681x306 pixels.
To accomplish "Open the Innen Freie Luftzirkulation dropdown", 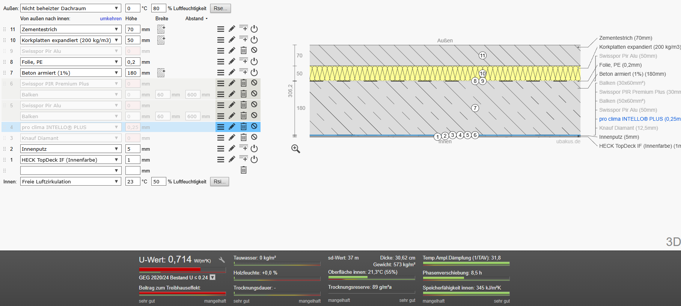I will point(71,181).
